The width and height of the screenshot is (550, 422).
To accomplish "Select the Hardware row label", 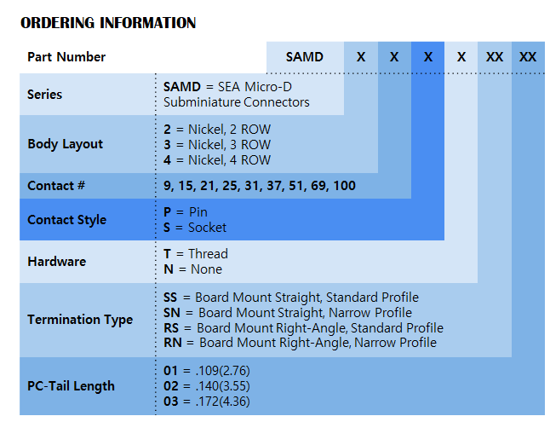I will pyautogui.click(x=56, y=262).
